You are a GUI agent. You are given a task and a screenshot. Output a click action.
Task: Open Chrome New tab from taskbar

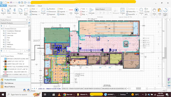(x=69, y=94)
